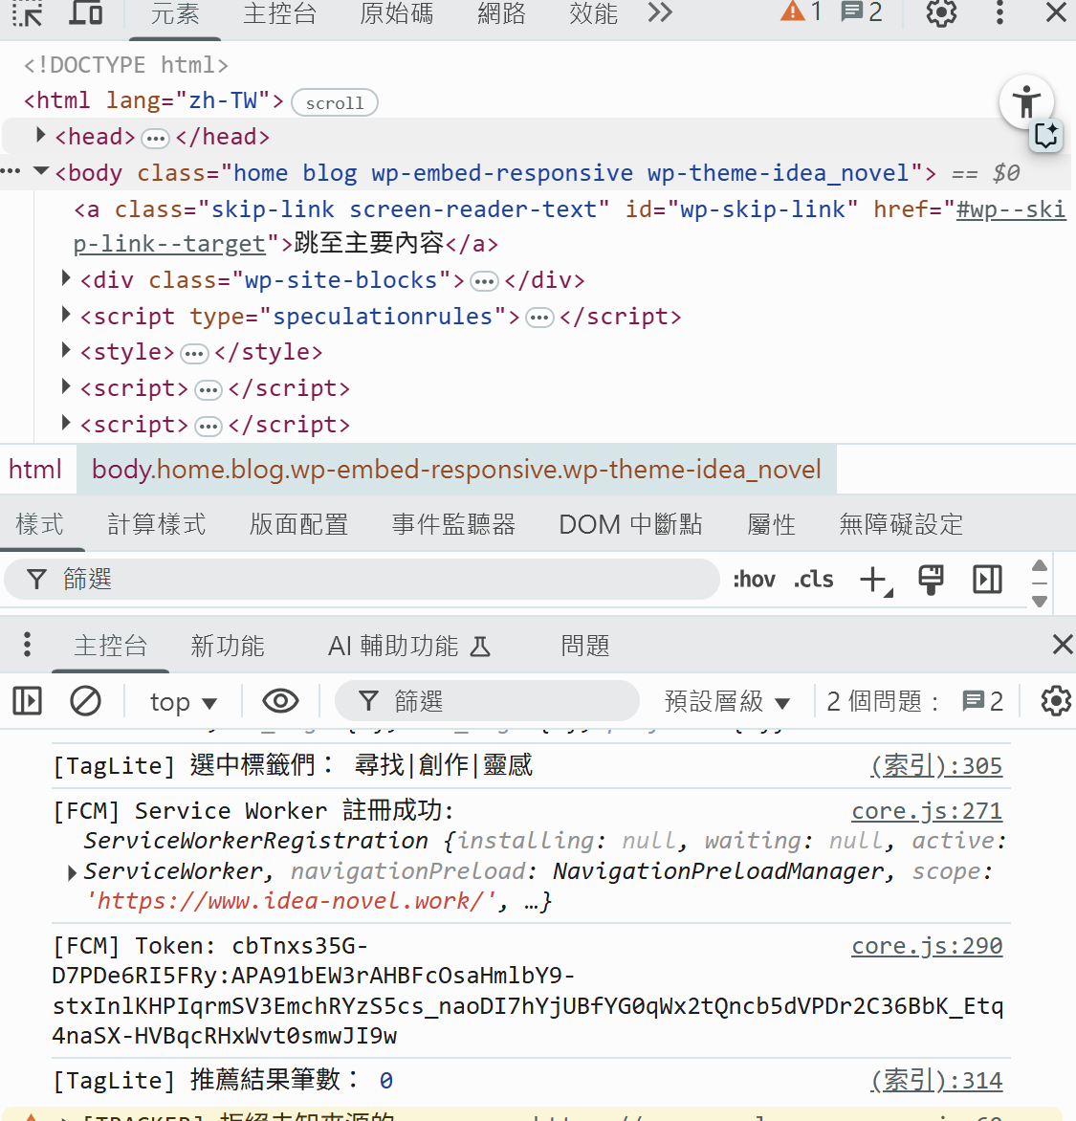Open the 預設層級 log level dropdown
This screenshot has width=1076, height=1121.
(727, 701)
